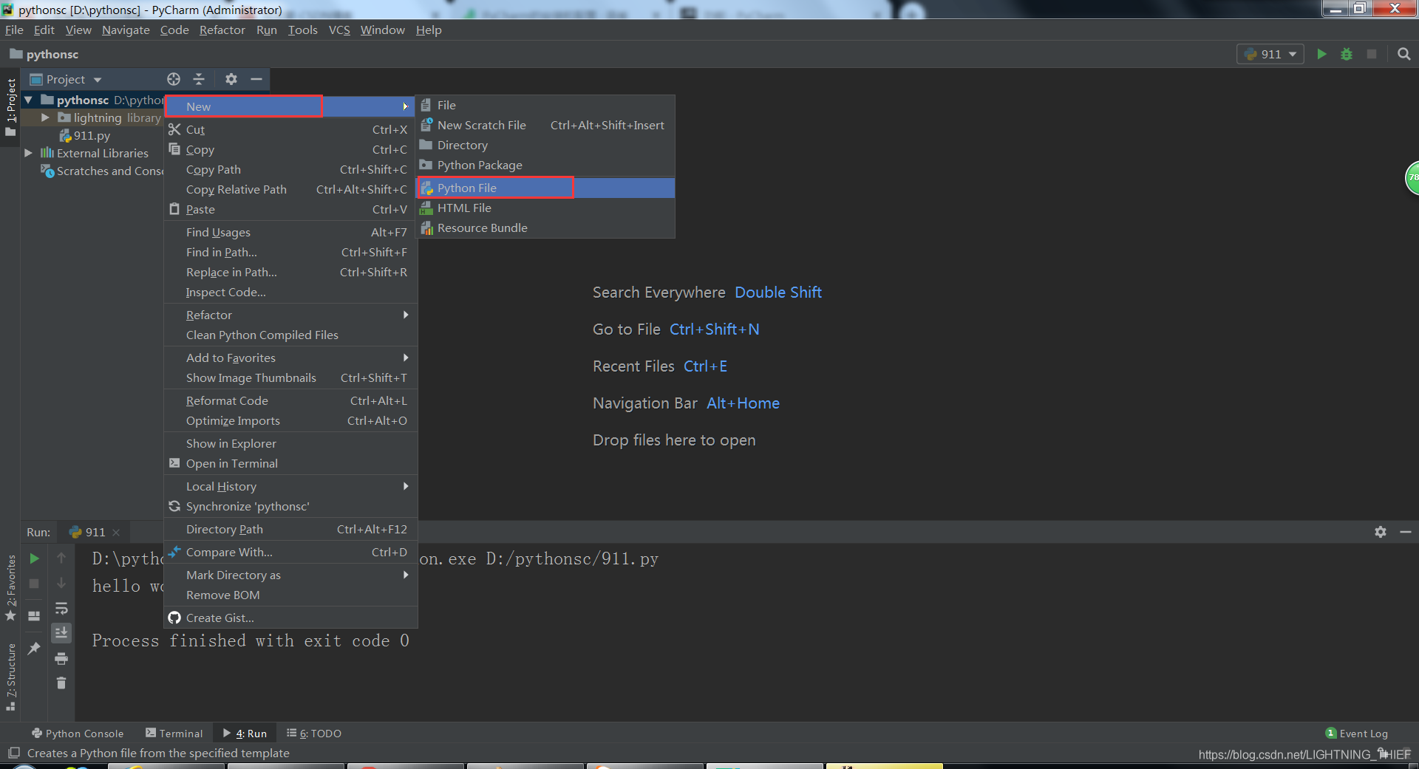
Task: Select Scratches and Consoles tree item
Action: pos(103,171)
